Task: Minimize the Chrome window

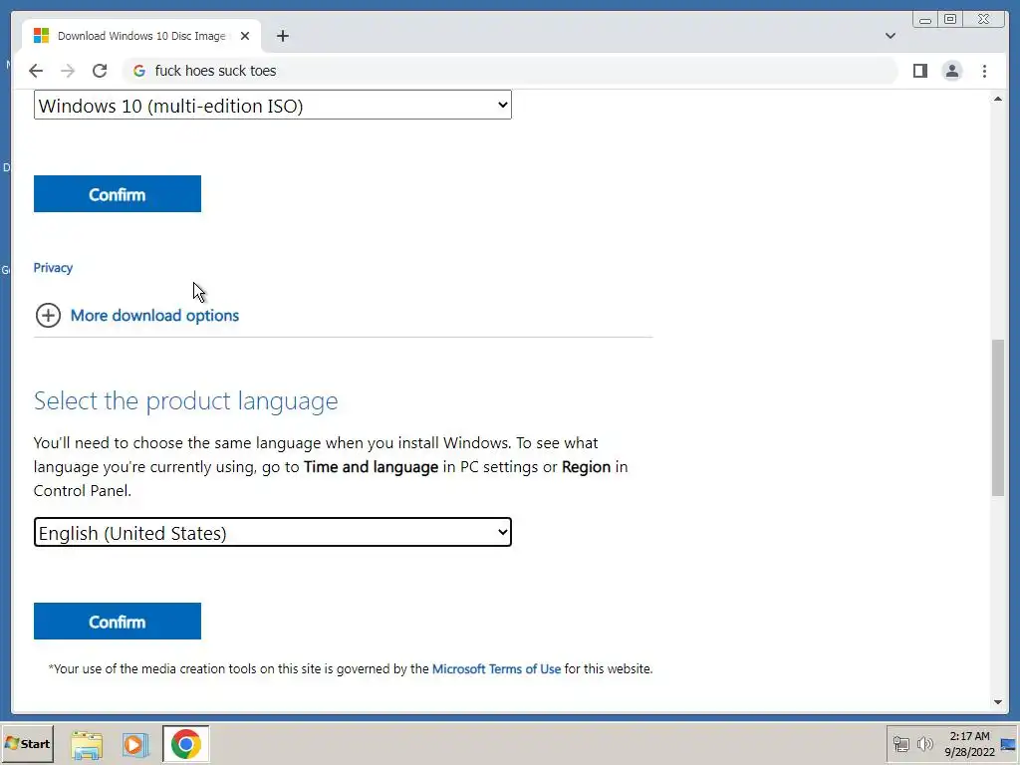Action: (x=925, y=20)
